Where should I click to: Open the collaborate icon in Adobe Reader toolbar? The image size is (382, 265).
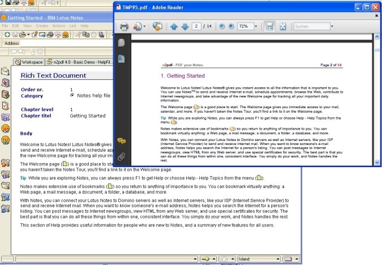point(157,26)
